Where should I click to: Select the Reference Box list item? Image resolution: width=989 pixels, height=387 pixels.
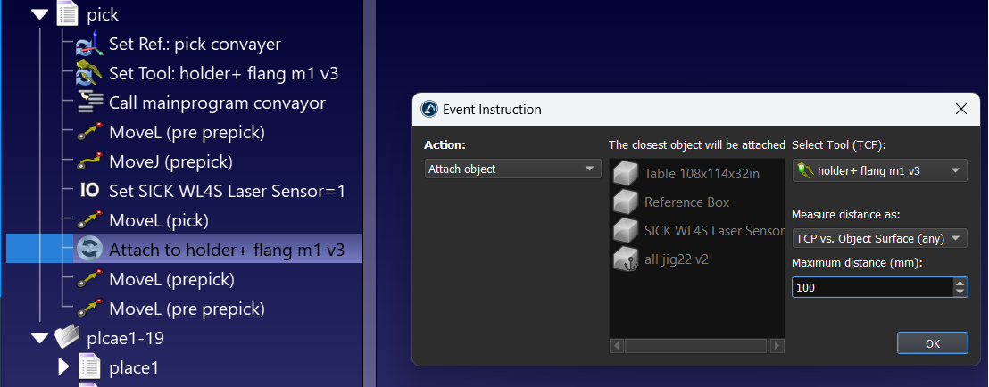(x=686, y=202)
